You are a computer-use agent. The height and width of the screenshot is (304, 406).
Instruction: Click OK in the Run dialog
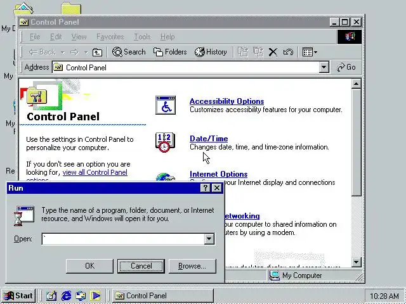coord(89,266)
